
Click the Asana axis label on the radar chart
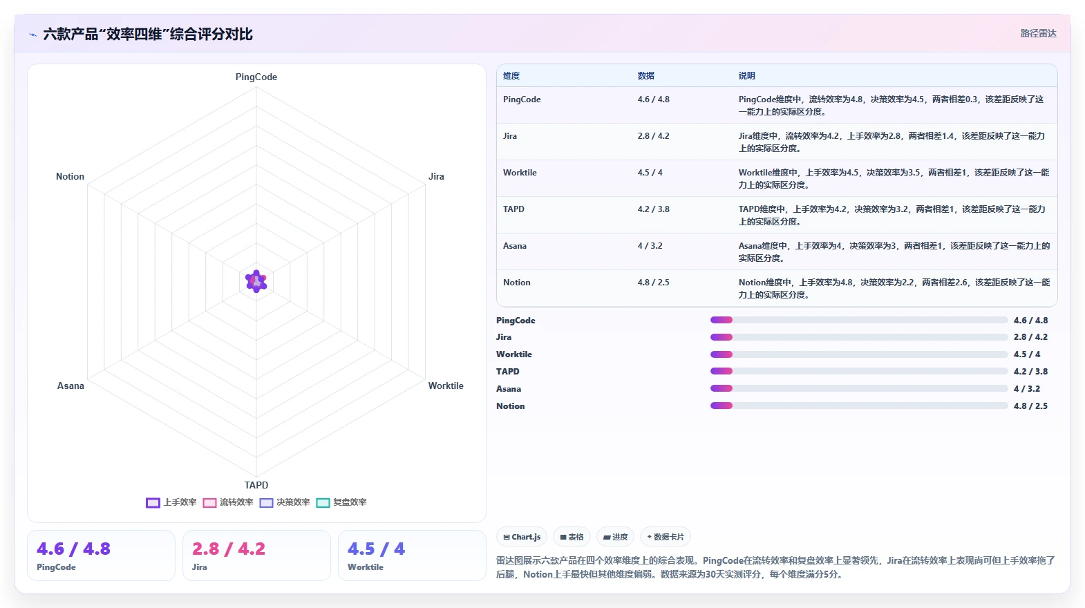point(70,386)
